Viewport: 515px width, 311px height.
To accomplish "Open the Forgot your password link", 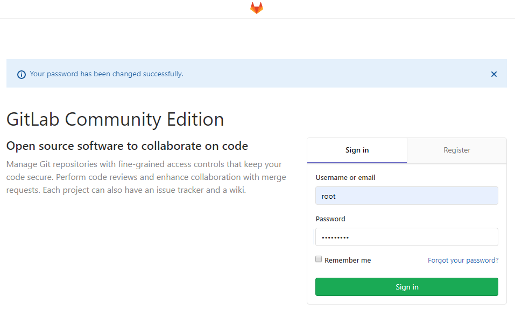I will coord(463,260).
